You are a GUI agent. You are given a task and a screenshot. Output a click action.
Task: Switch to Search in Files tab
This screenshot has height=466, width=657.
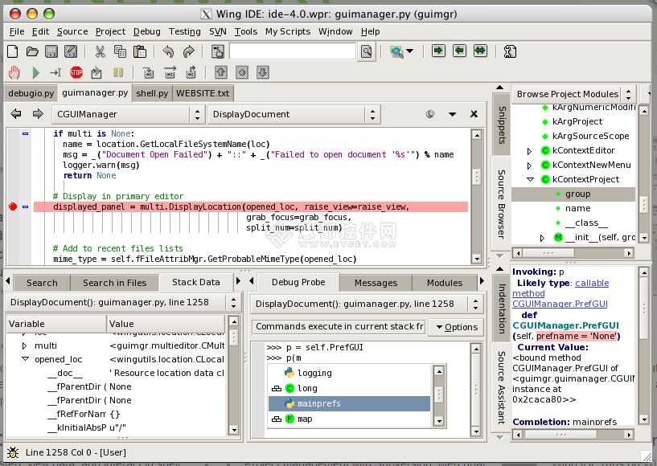point(114,283)
